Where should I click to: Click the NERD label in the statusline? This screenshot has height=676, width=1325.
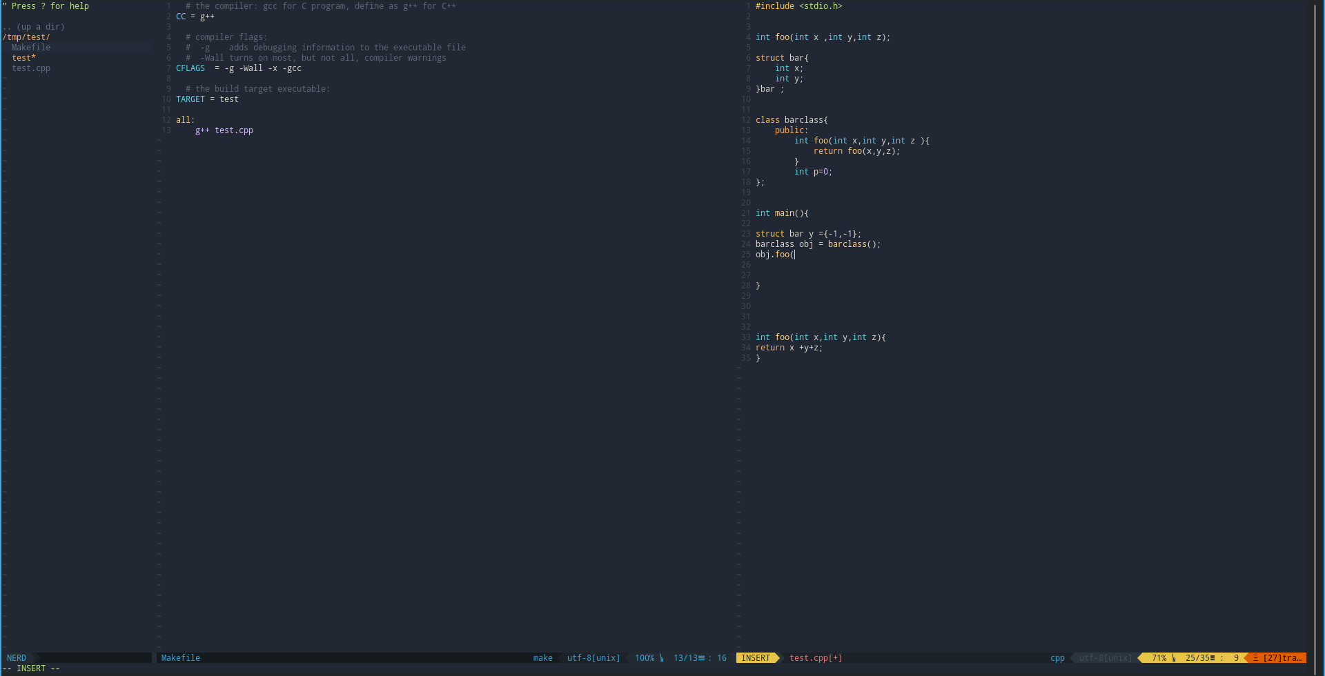[17, 657]
